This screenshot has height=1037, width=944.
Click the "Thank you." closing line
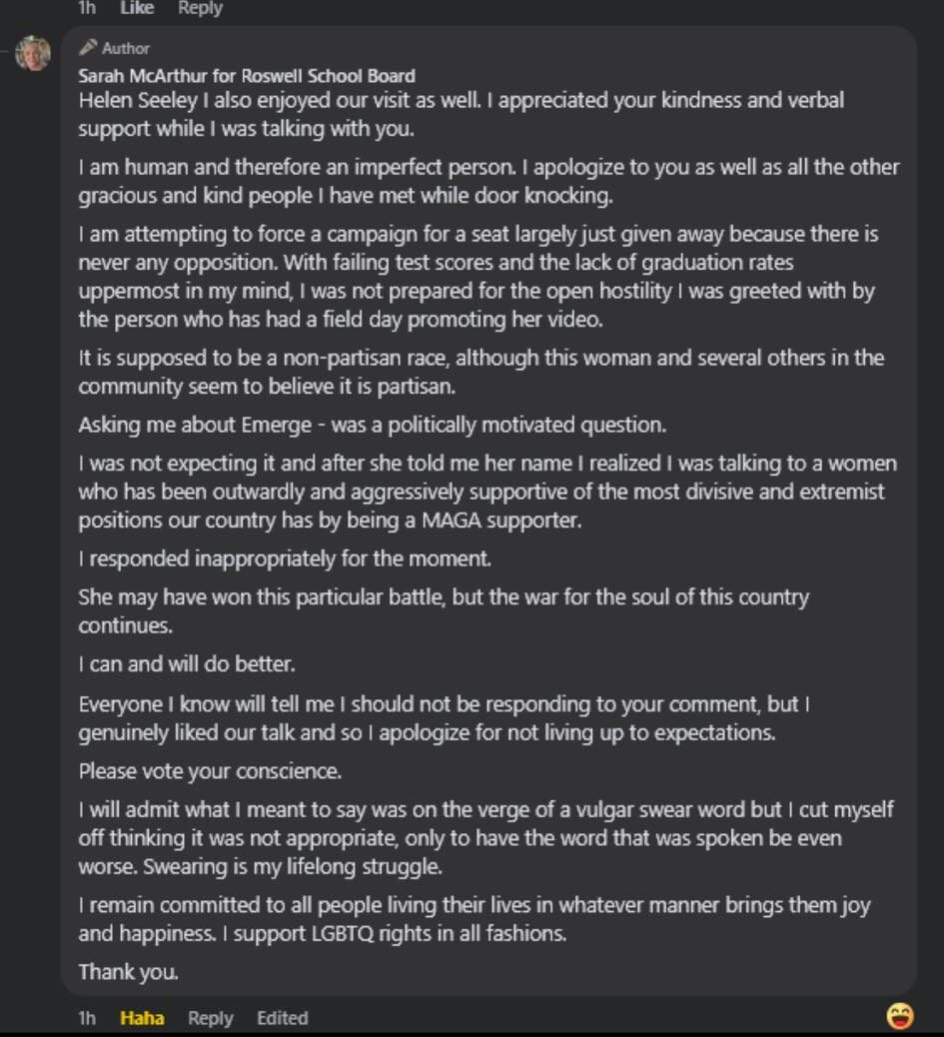coord(128,971)
